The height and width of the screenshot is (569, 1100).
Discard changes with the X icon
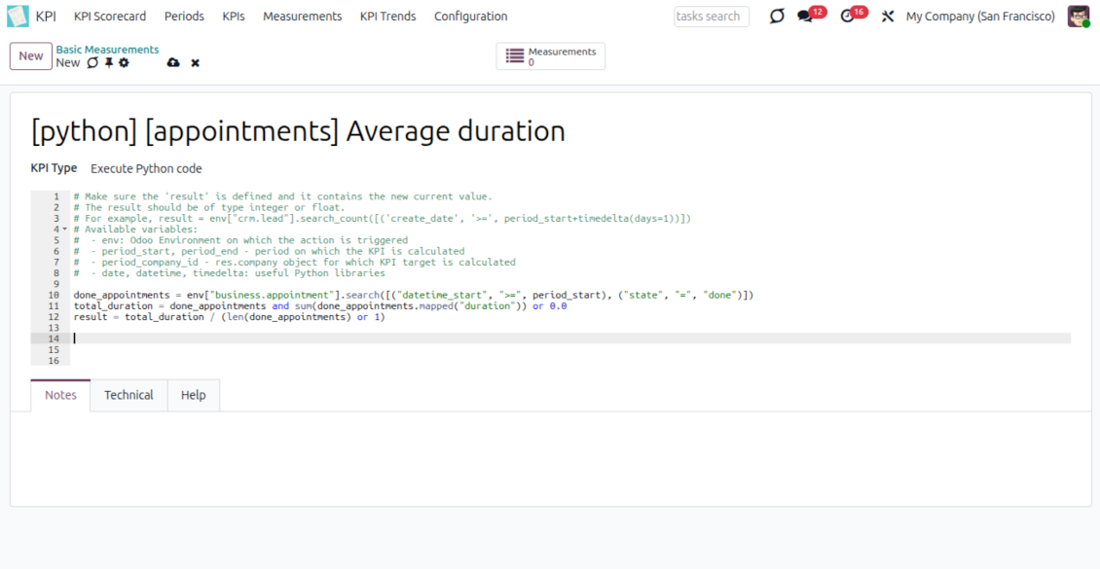pos(195,63)
